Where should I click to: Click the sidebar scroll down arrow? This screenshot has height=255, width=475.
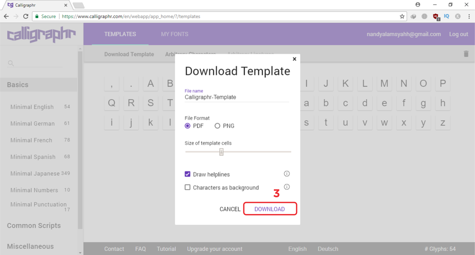[x=80, y=253]
